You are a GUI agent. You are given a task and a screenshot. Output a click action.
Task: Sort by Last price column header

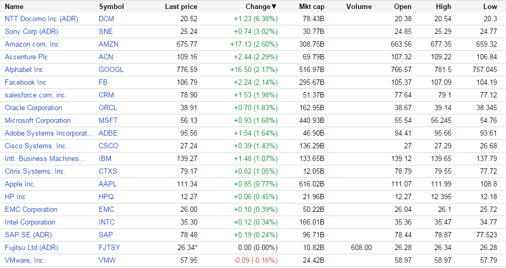pyautogui.click(x=181, y=7)
